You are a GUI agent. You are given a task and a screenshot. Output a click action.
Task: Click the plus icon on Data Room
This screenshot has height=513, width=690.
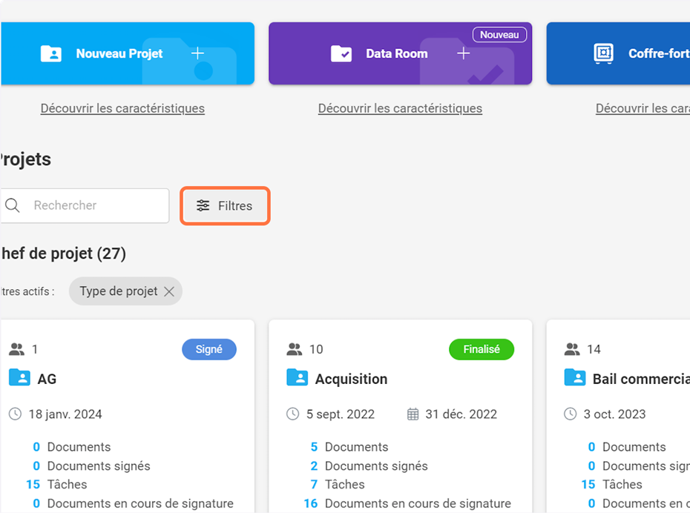point(463,53)
